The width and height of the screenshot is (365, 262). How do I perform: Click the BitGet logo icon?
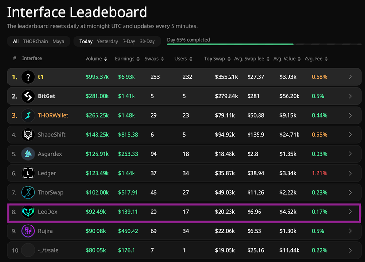28,96
